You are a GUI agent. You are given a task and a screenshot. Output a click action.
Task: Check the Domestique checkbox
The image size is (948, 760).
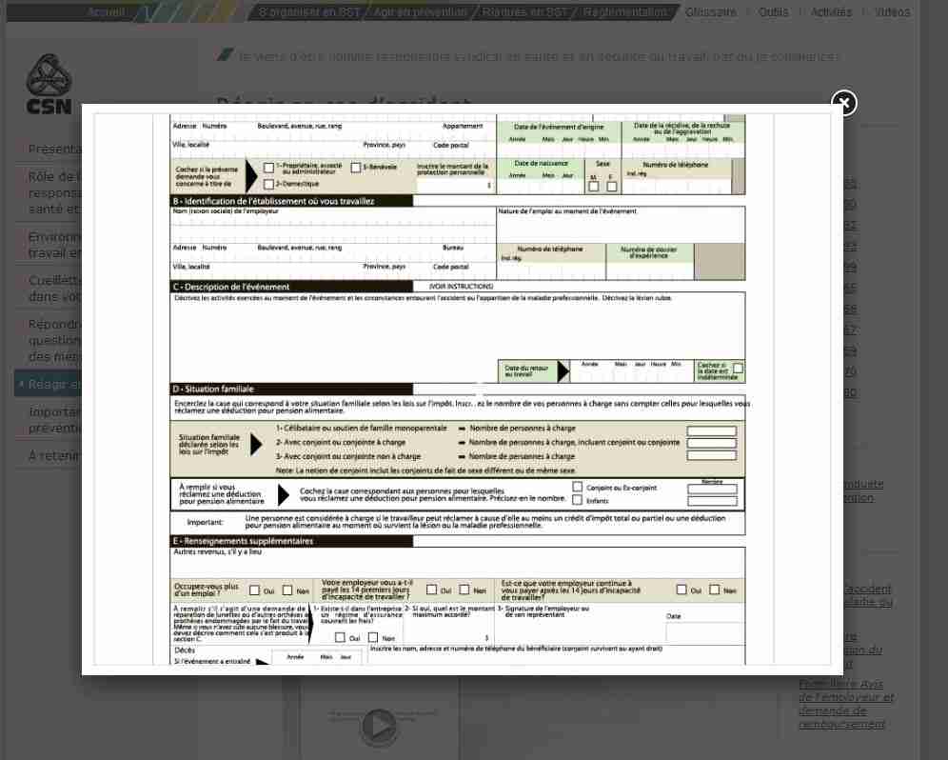click(x=269, y=184)
